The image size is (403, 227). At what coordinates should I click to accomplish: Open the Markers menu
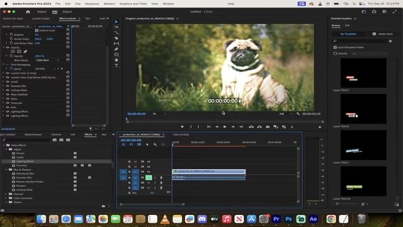pos(110,4)
